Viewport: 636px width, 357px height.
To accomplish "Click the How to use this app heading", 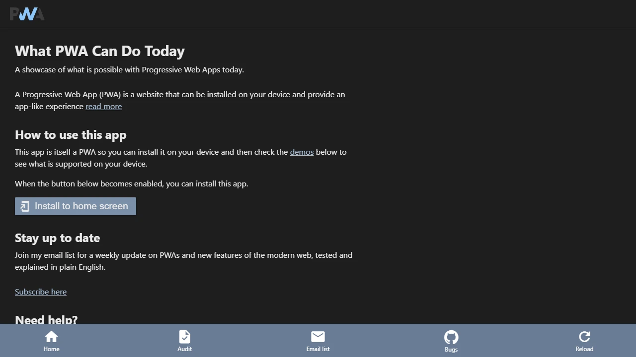I will [x=71, y=134].
